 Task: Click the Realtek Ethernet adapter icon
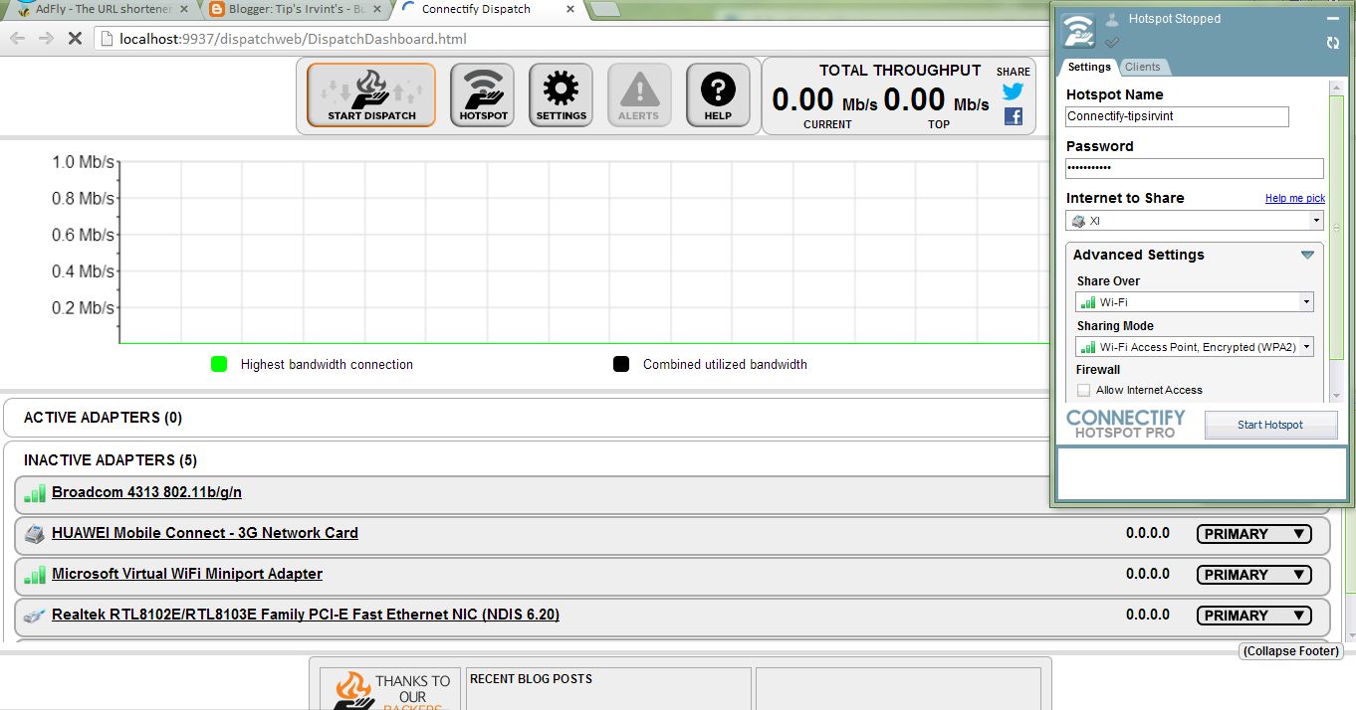click(35, 616)
